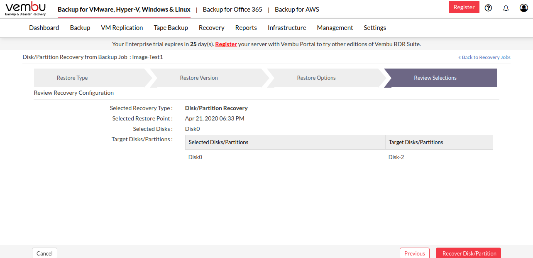Open the Recovery menu
Image resolution: width=533 pixels, height=258 pixels.
[x=212, y=28]
